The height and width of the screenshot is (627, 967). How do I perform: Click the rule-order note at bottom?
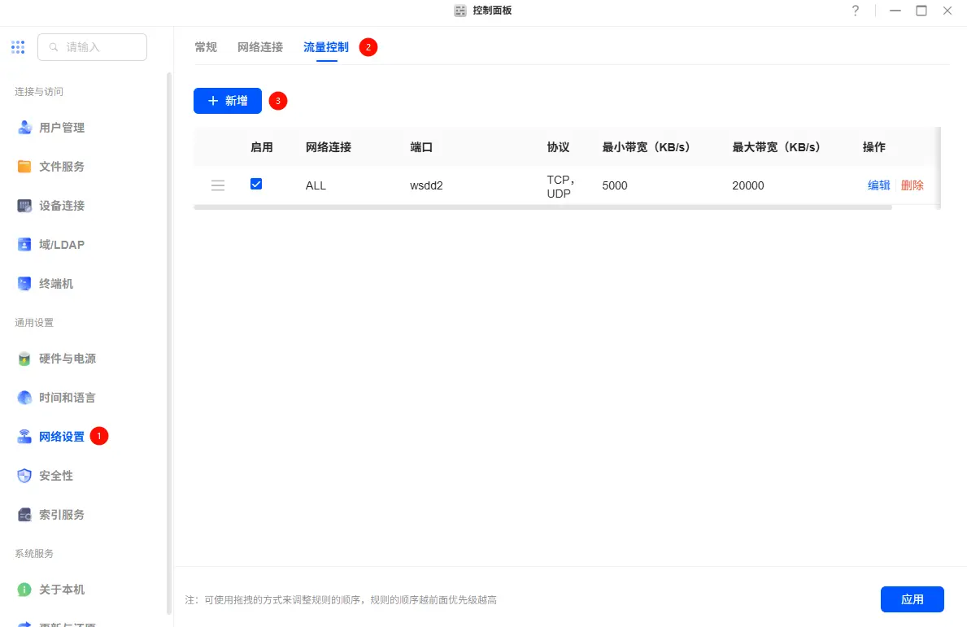[x=341, y=600]
